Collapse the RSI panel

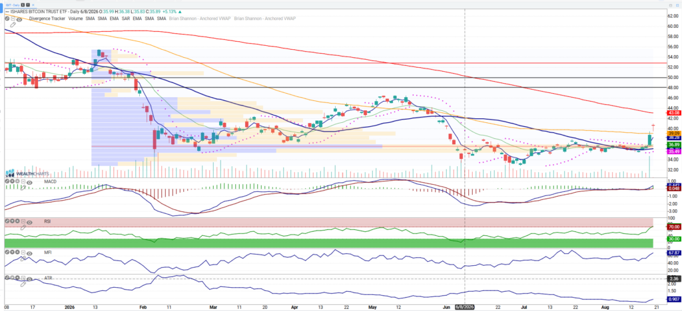[x=23, y=222]
